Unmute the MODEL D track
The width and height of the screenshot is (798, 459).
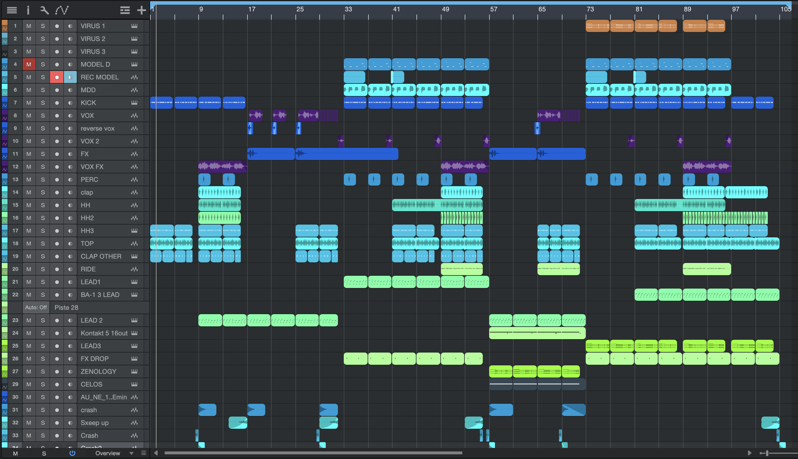[x=29, y=64]
